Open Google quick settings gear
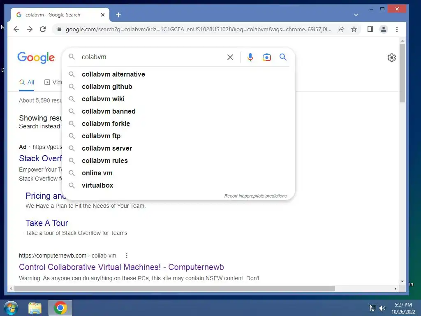The width and height of the screenshot is (421, 316). coord(391,57)
